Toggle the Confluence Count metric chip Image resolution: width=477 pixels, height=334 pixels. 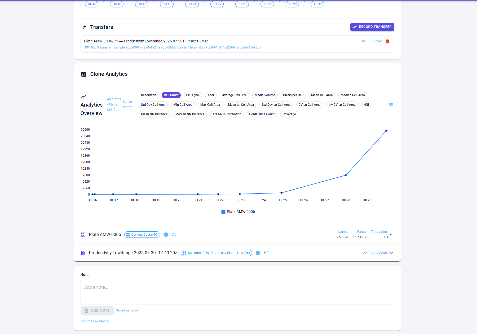262,114
